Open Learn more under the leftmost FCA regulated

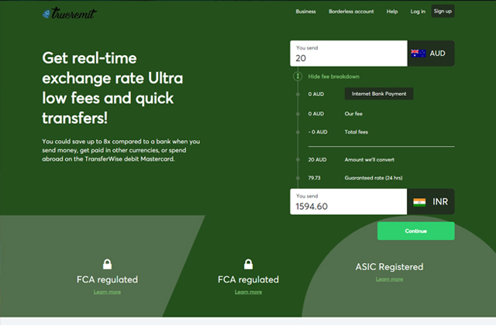tap(107, 292)
